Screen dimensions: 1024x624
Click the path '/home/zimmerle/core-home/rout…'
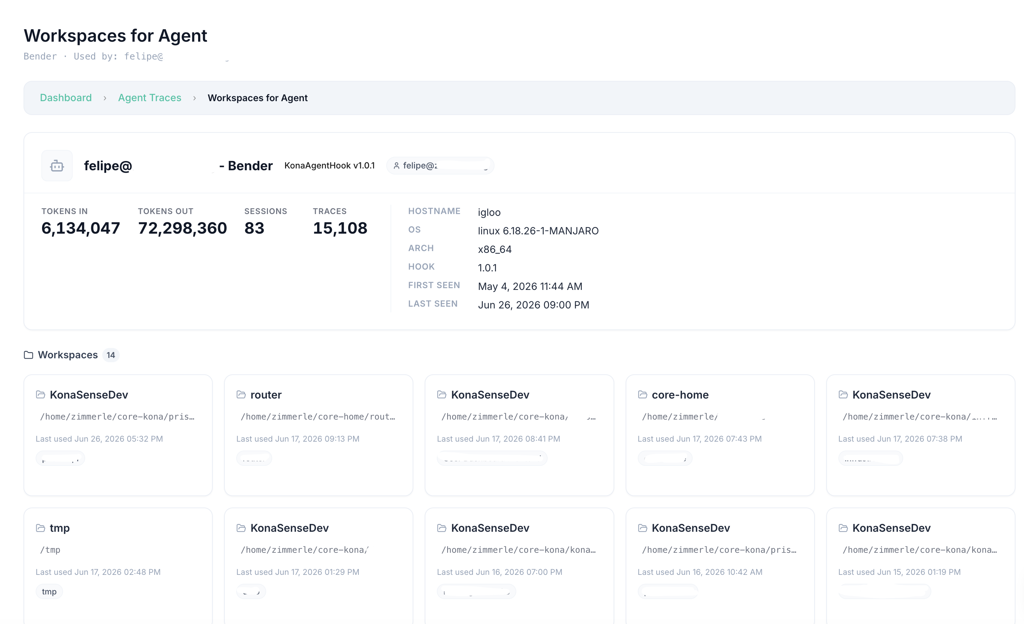(318, 417)
